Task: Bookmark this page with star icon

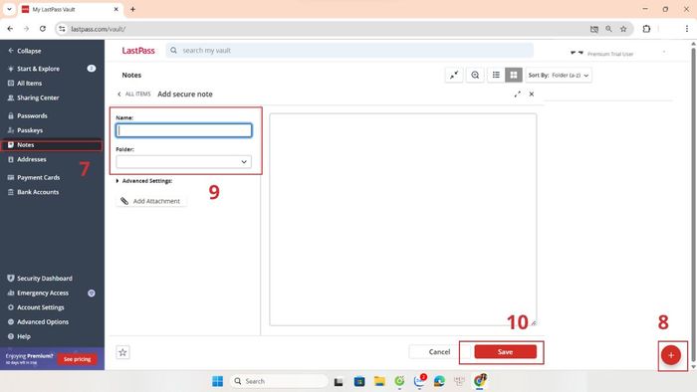Action: pos(623,29)
